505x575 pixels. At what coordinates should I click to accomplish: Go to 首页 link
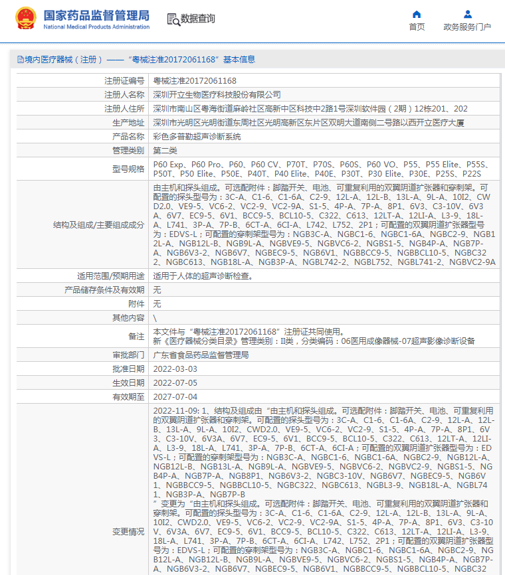pyautogui.click(x=417, y=27)
